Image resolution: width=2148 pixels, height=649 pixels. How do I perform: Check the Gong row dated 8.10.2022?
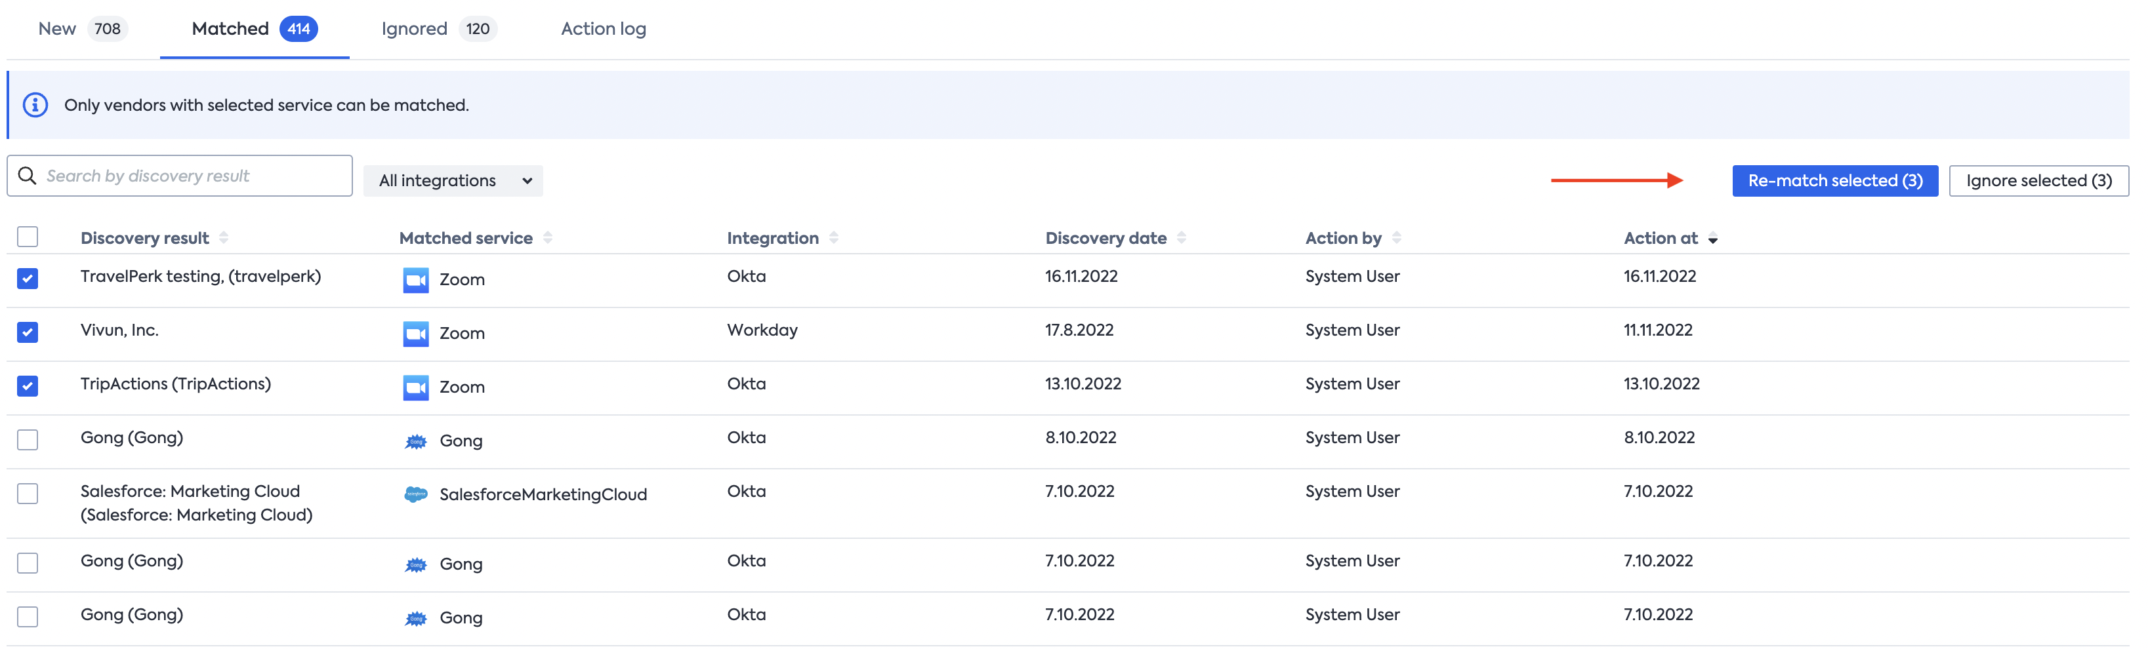[28, 440]
